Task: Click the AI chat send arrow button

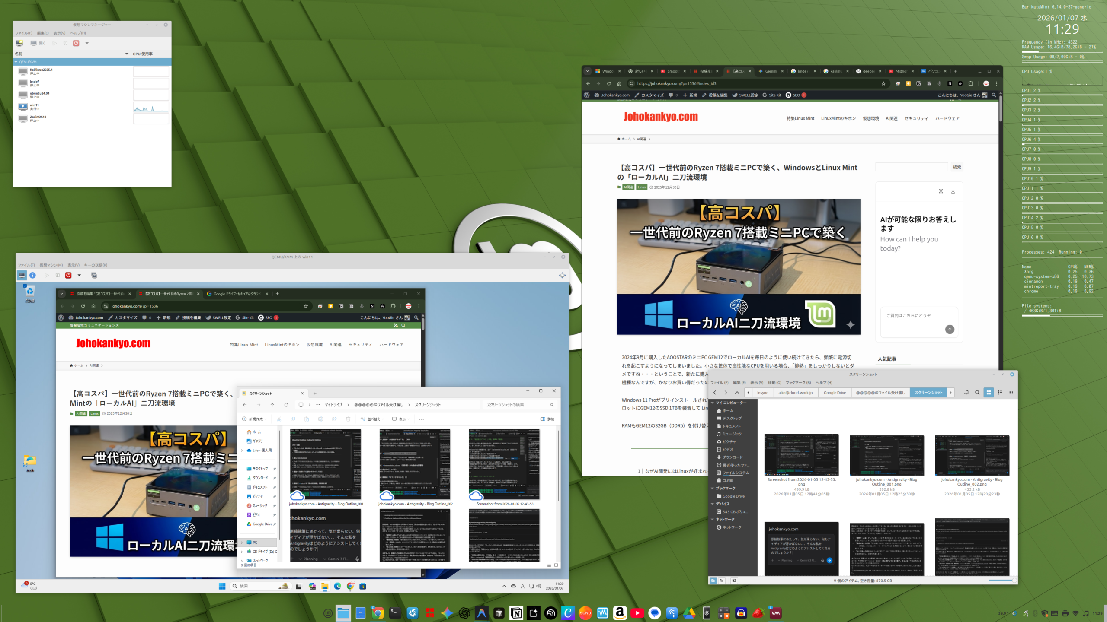Action: (950, 330)
